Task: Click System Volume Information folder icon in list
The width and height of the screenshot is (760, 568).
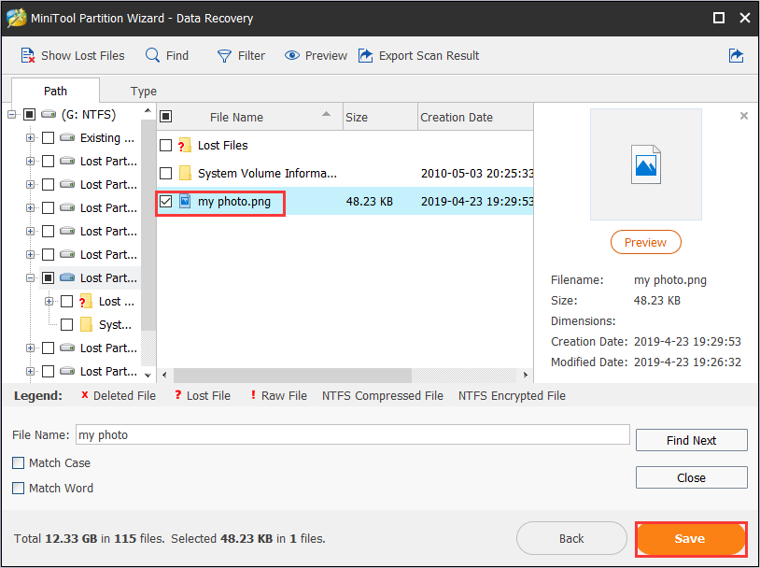Action: (x=185, y=173)
